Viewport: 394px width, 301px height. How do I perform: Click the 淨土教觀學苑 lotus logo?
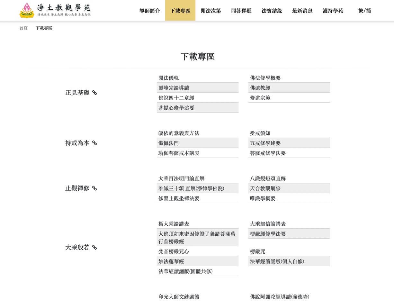pyautogui.click(x=27, y=10)
